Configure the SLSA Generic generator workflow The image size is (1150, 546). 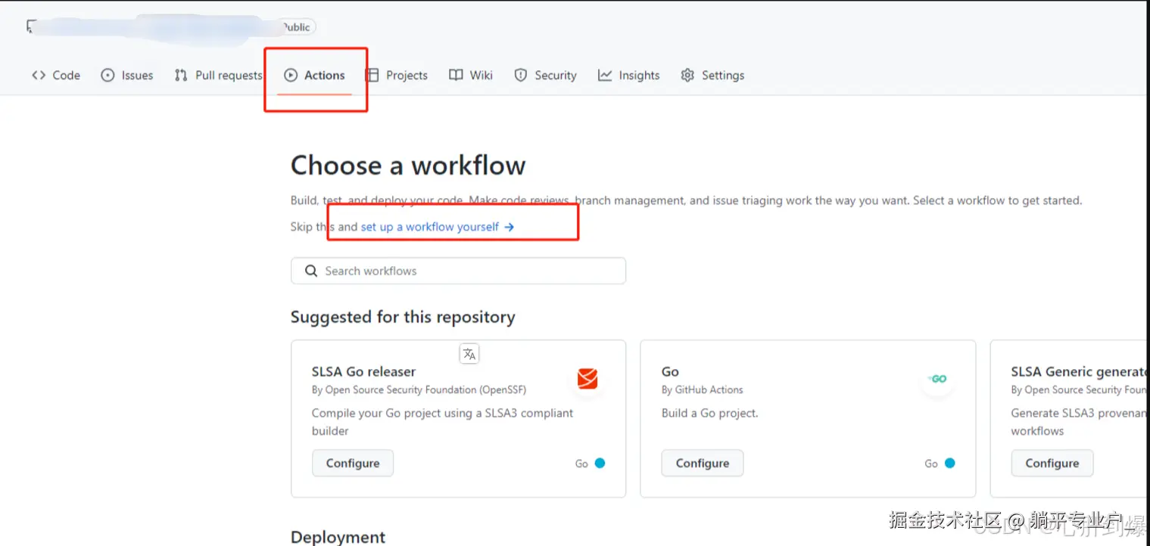pyautogui.click(x=1052, y=463)
